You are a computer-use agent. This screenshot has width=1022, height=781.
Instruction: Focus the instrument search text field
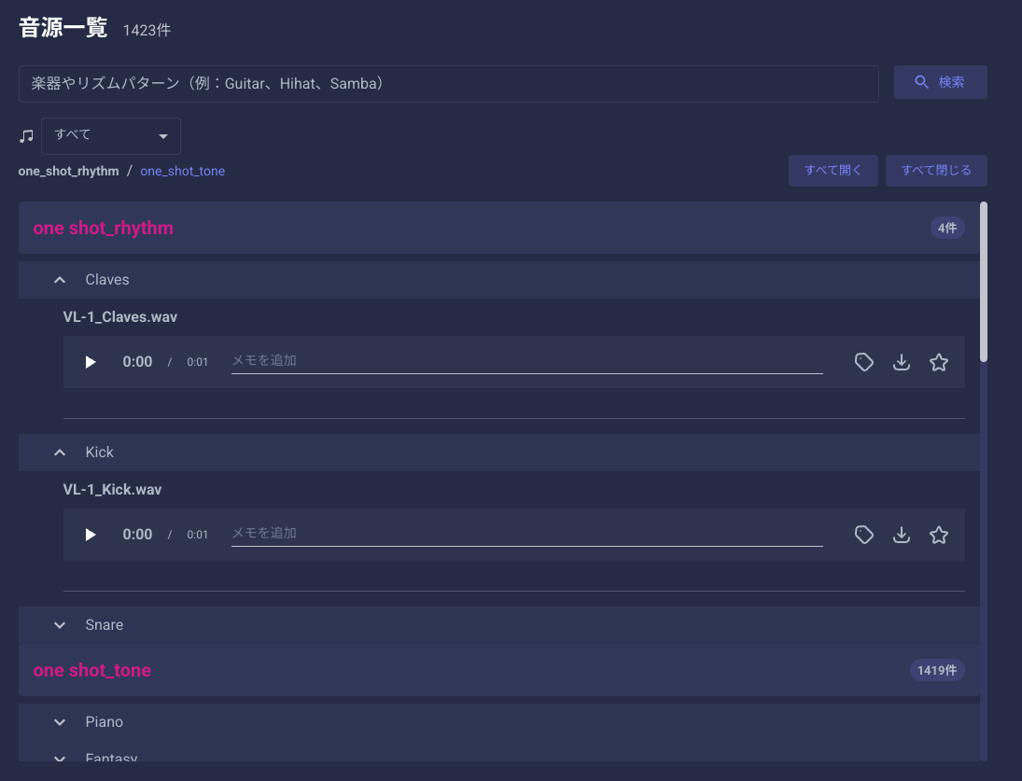[448, 84]
